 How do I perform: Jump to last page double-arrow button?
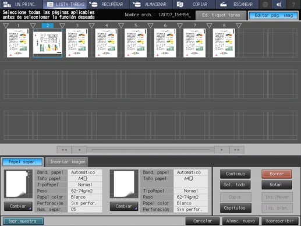pos(237,150)
